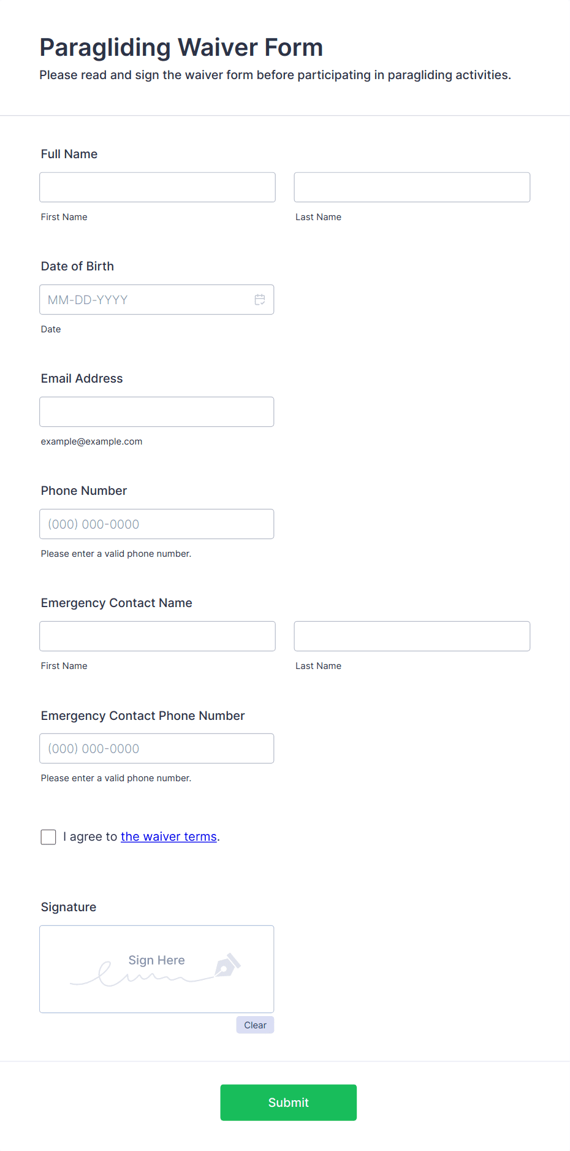Clear the signature pad
The height and width of the screenshot is (1151, 570).
pyautogui.click(x=255, y=1025)
